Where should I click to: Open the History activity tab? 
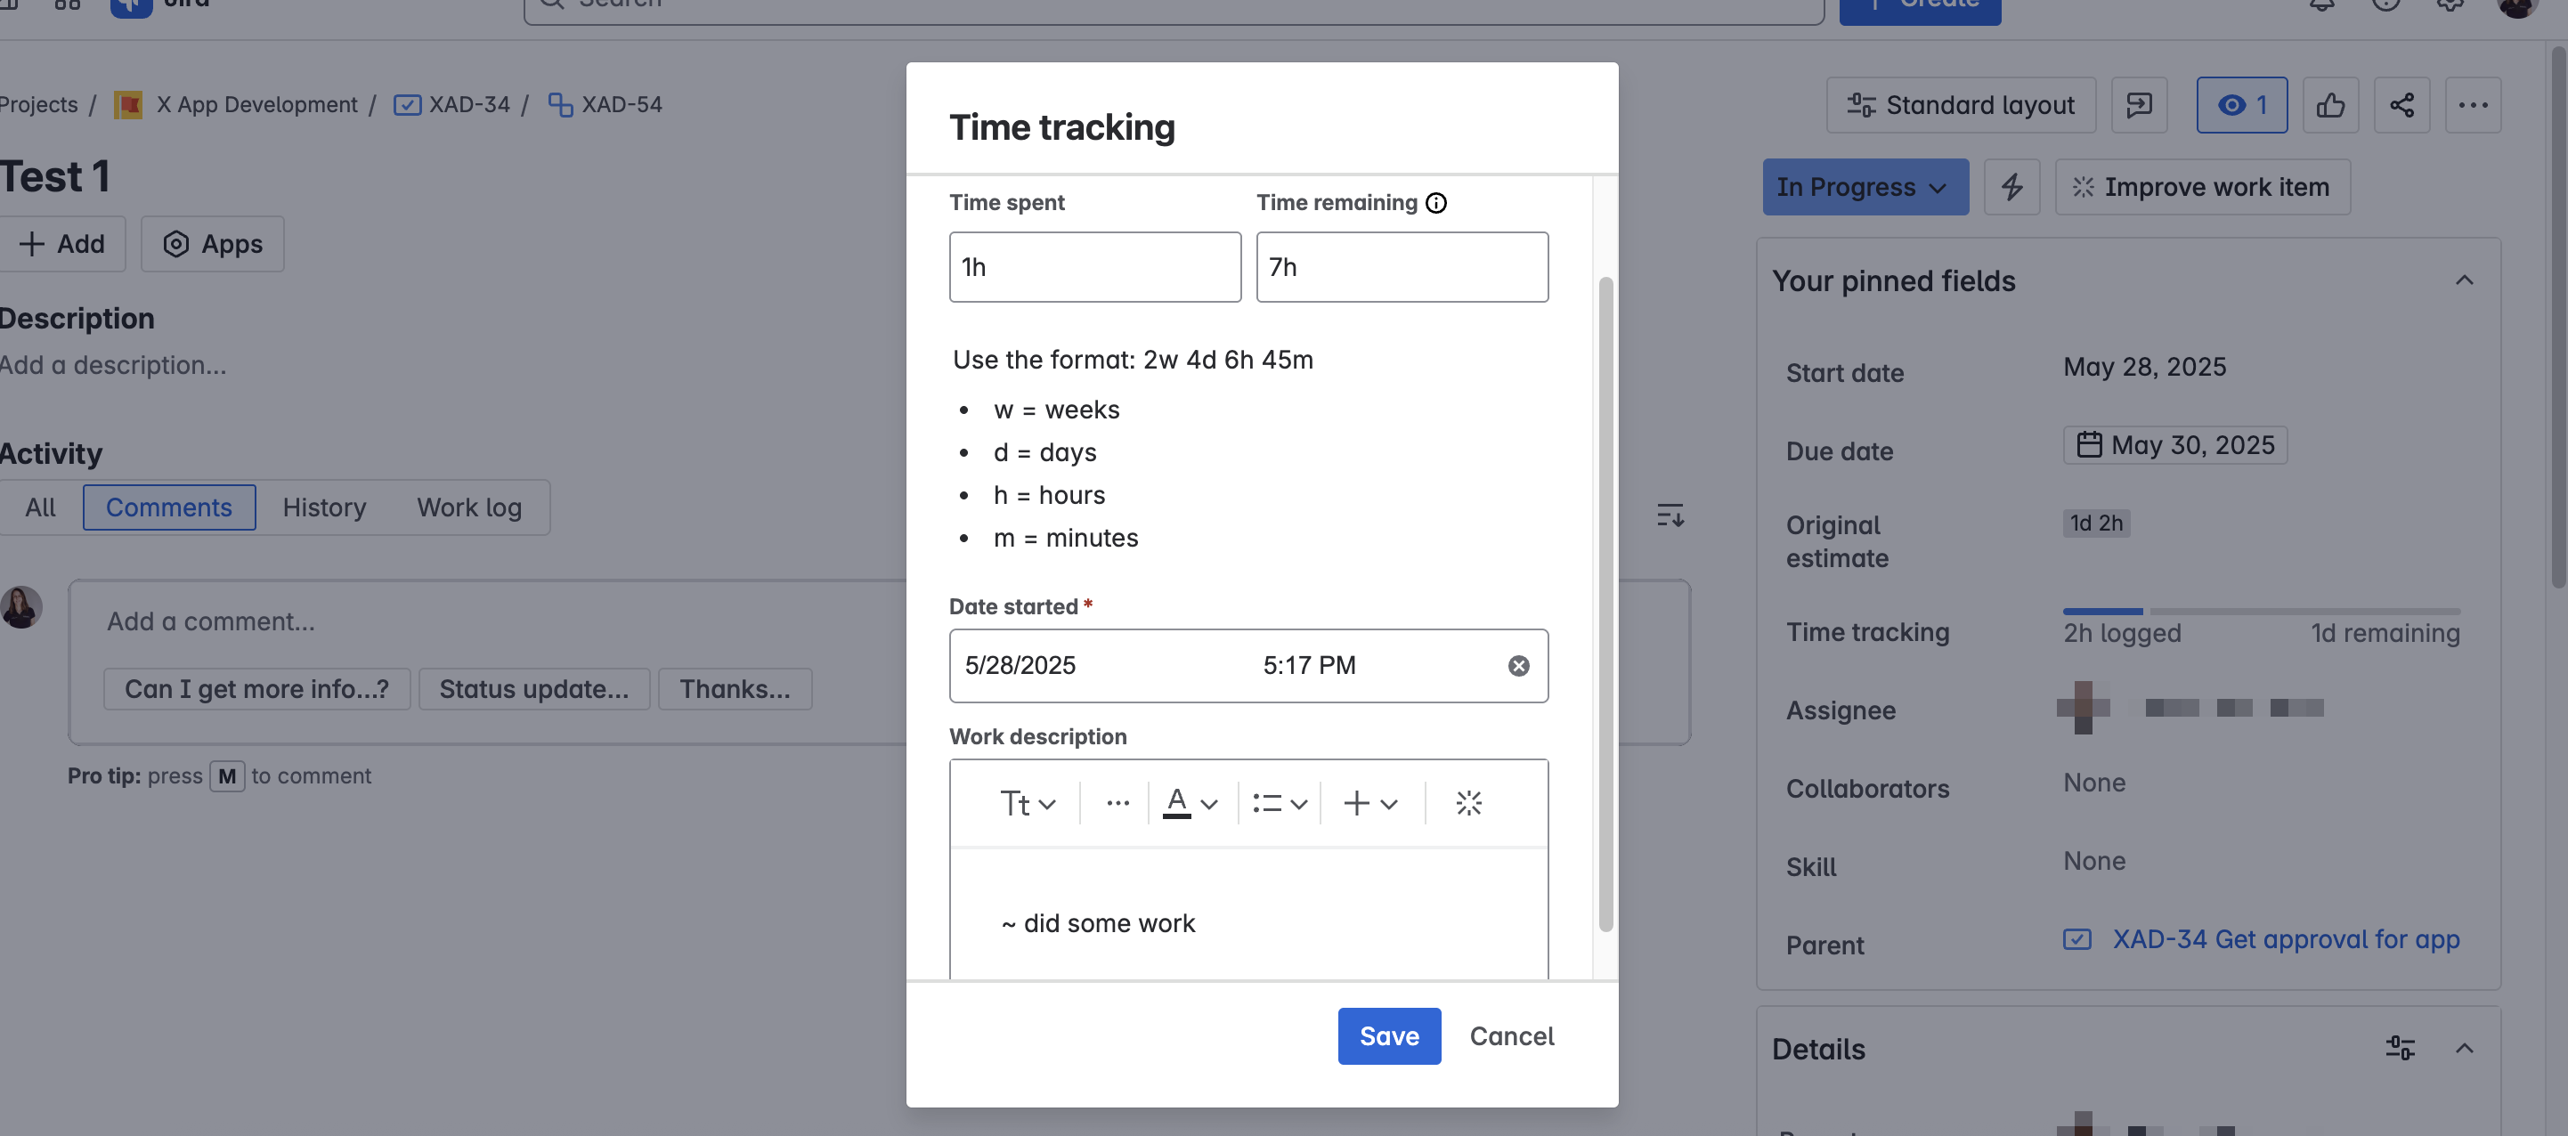(x=324, y=508)
